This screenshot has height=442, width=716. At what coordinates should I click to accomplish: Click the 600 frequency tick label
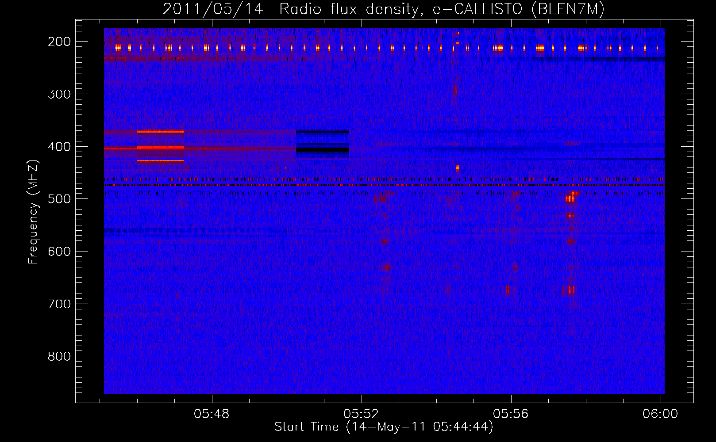pos(59,251)
